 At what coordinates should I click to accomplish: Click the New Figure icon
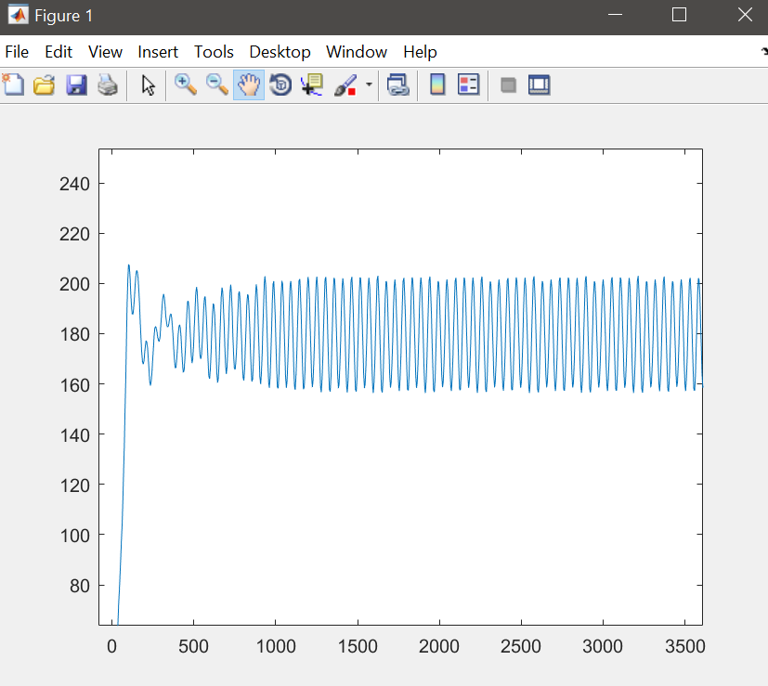(x=13, y=85)
